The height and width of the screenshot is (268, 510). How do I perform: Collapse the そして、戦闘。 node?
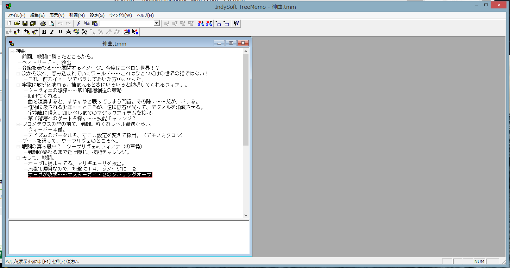click(18, 158)
